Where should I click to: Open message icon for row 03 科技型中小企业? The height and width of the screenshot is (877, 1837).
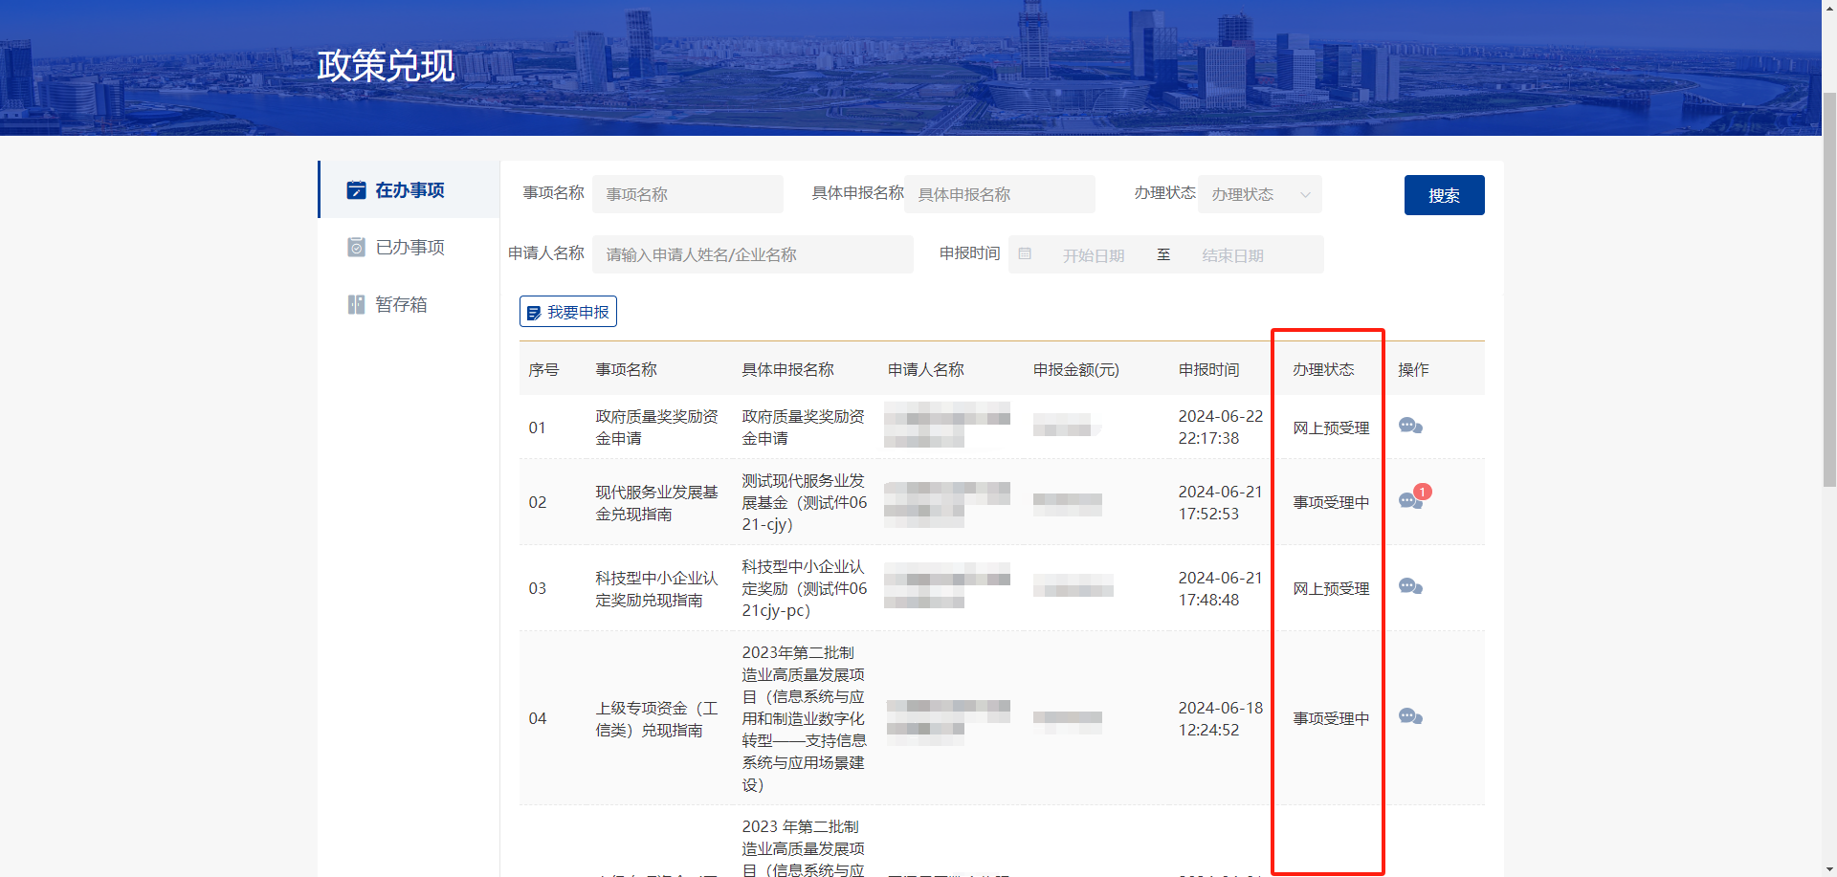tap(1410, 586)
